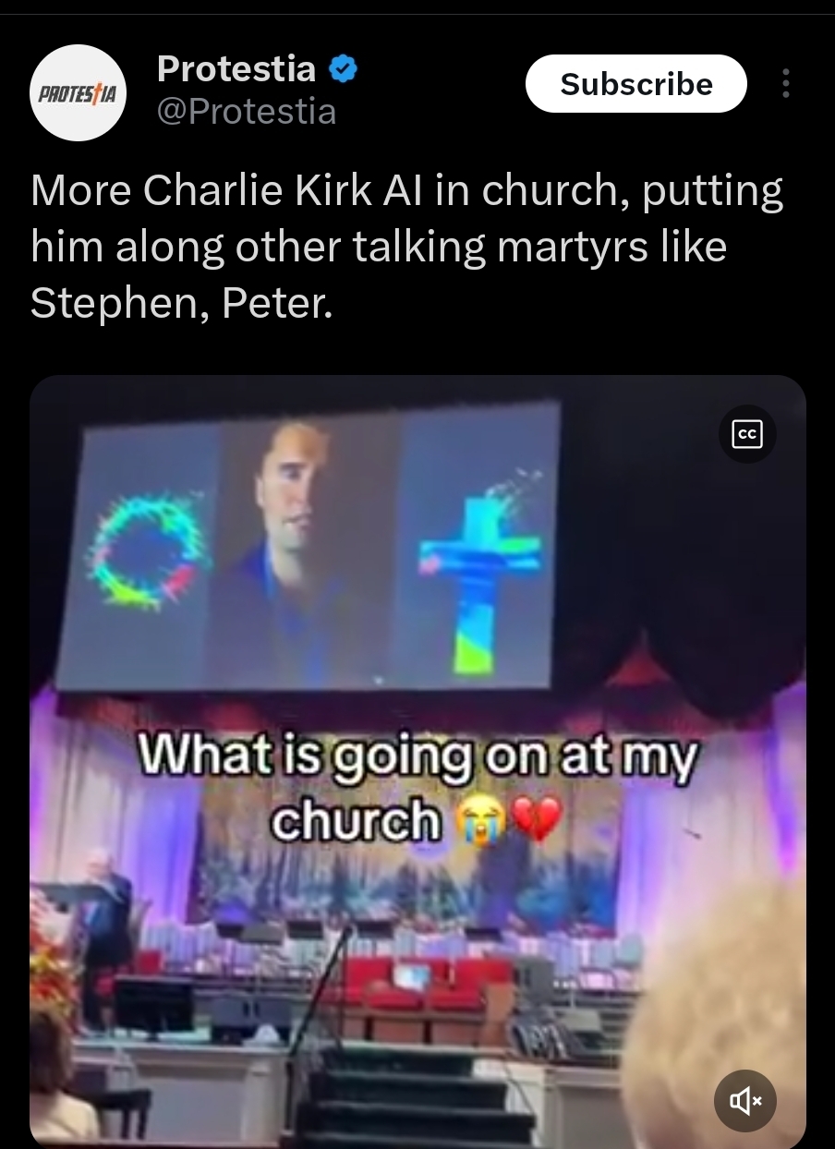Click the blue verified checkmark badge
The height and width of the screenshot is (1149, 835).
(x=344, y=69)
